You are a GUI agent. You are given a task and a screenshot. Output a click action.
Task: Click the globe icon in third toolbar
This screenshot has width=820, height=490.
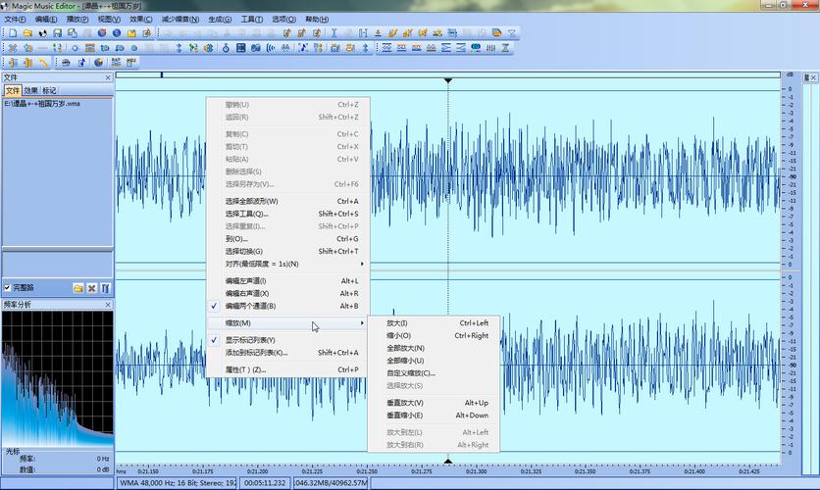pos(98,63)
